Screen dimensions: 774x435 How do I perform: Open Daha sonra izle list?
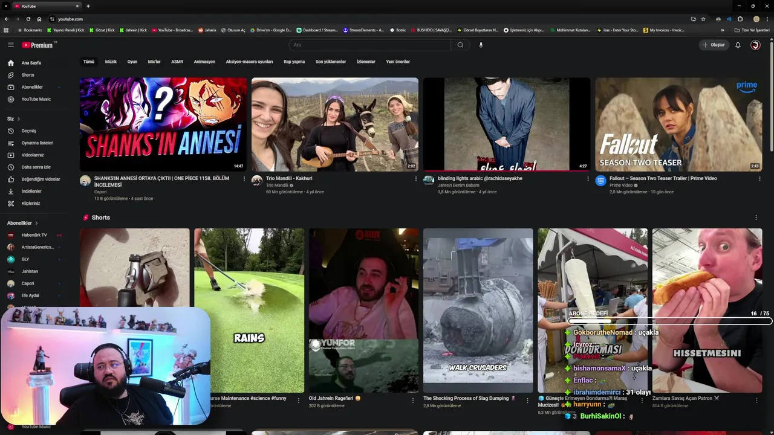[x=37, y=167]
